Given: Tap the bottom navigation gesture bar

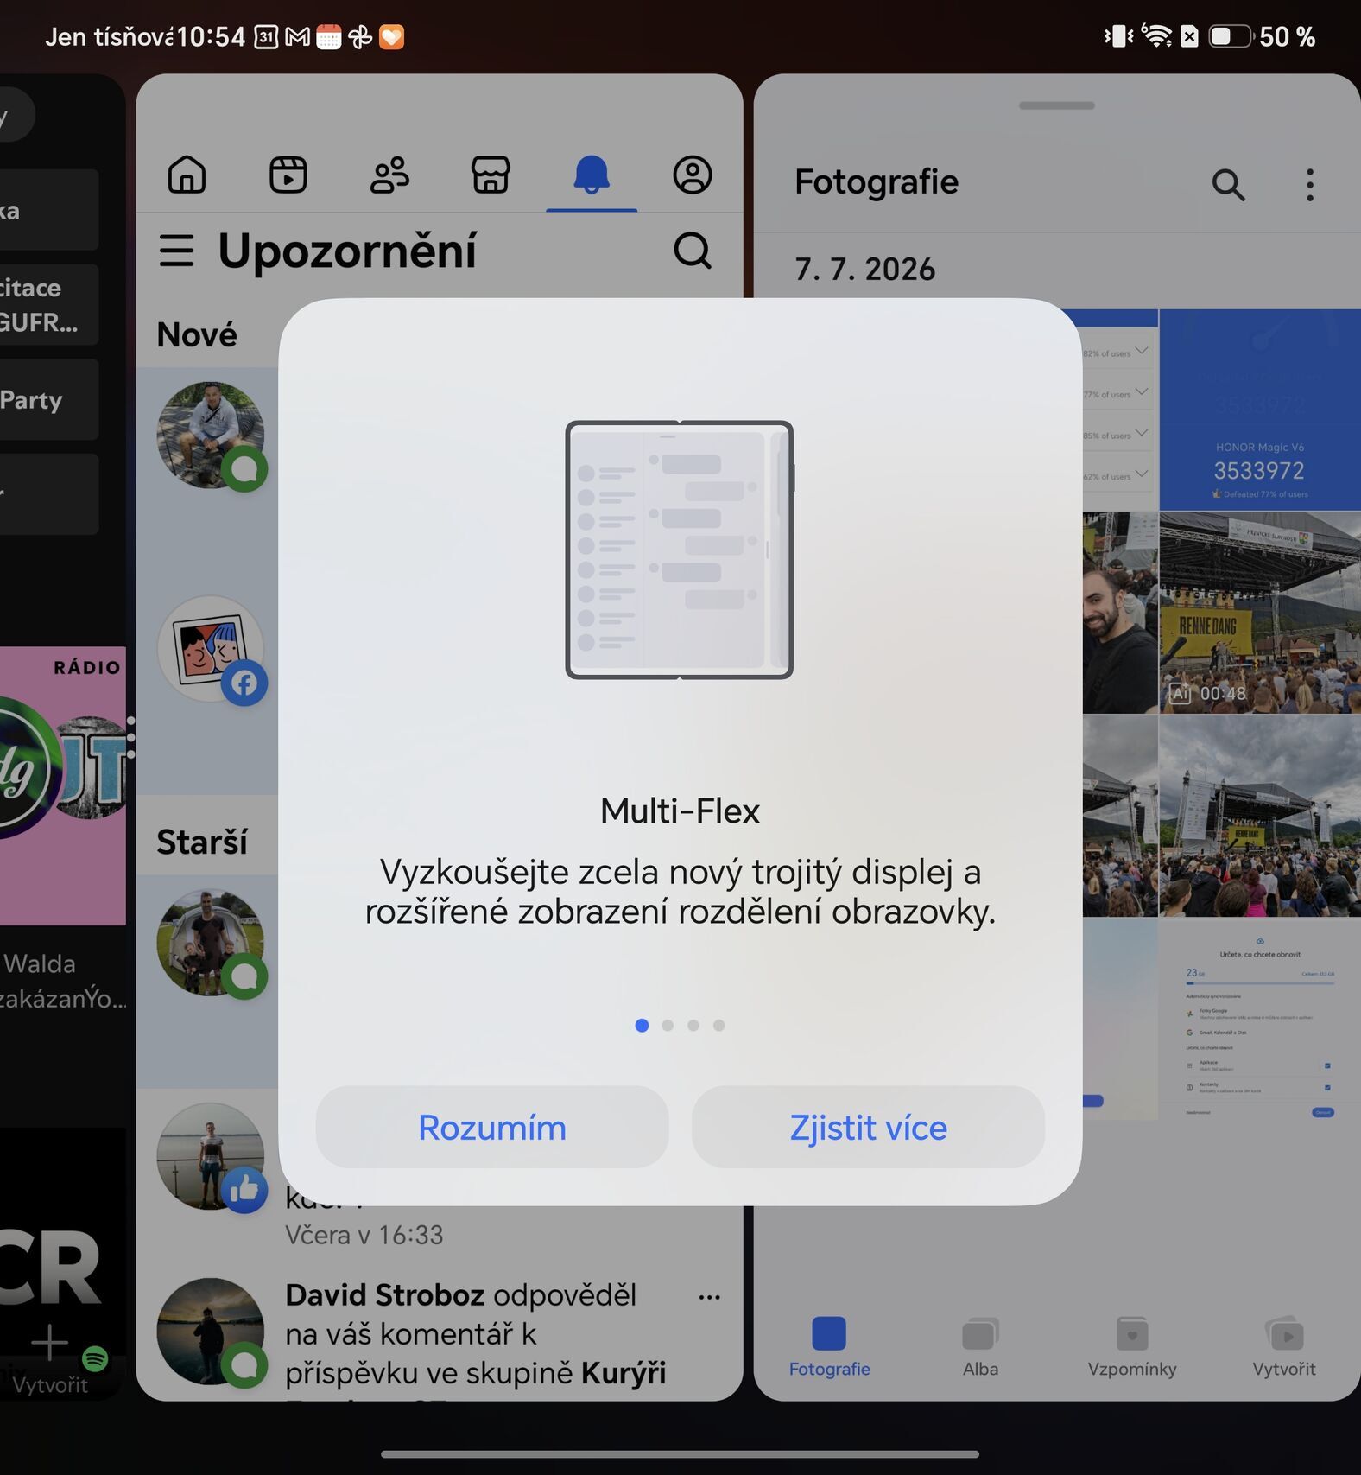Looking at the screenshot, I should tap(680, 1453).
